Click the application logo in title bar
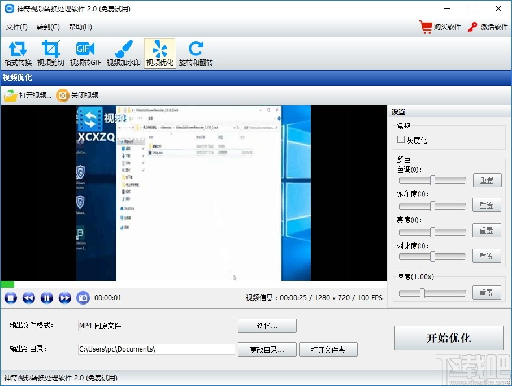The width and height of the screenshot is (512, 386). (x=10, y=8)
